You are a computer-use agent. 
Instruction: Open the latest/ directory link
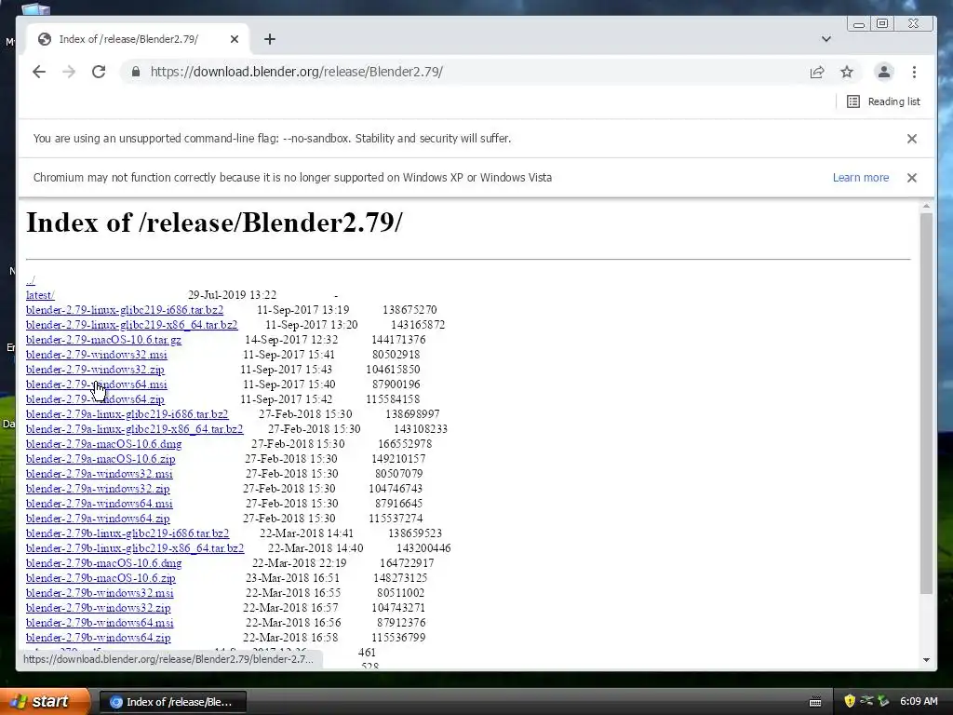[40, 295]
